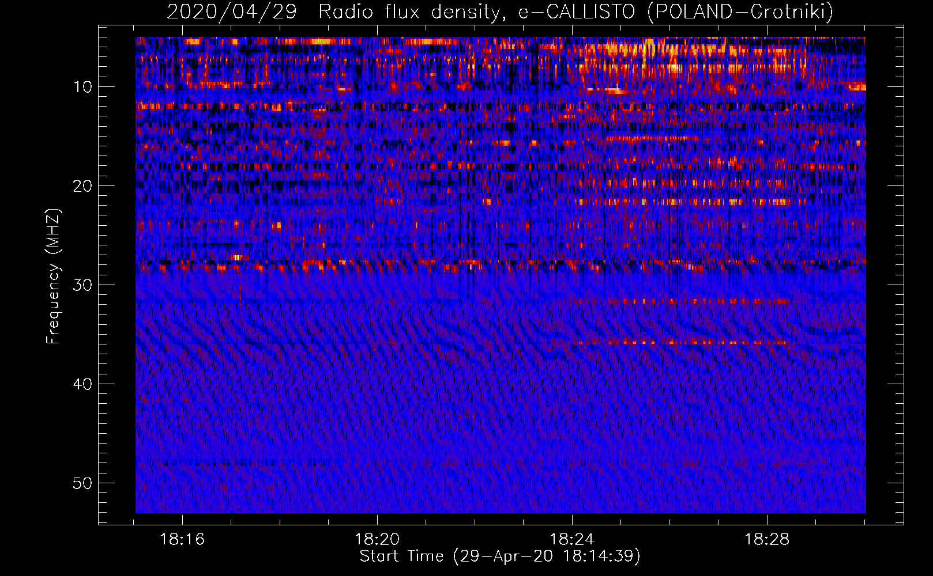933x576 pixels.
Task: Click the 'Start Time (29-Apr-20 18:14:39)' label
Action: coord(500,556)
